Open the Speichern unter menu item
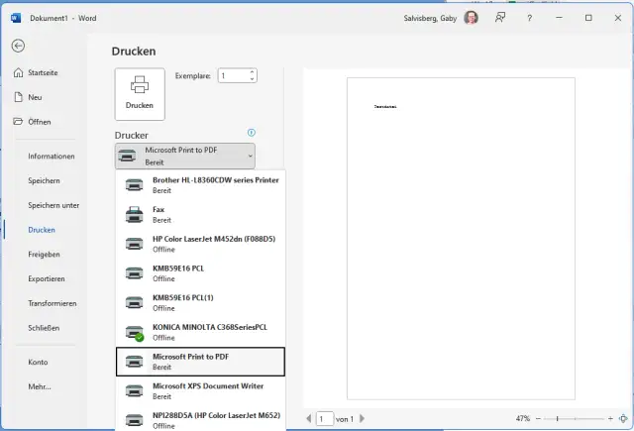The image size is (634, 431). coord(53,205)
